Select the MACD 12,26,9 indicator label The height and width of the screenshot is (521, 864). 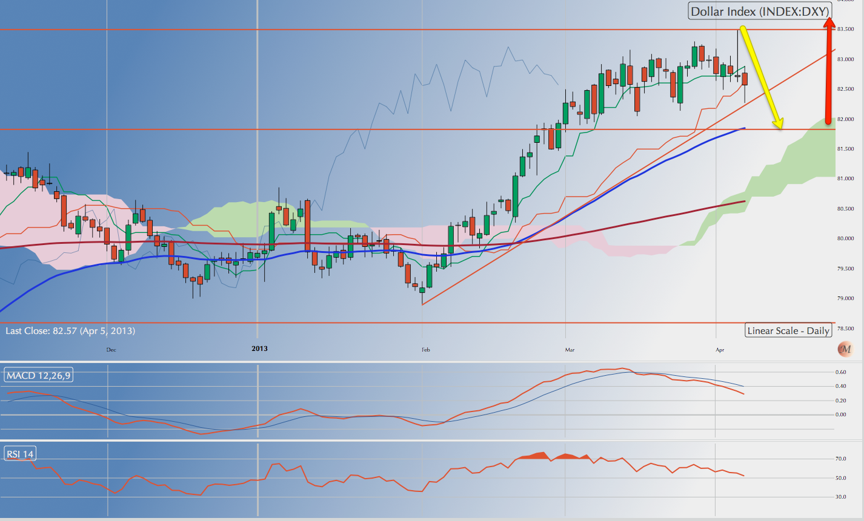[x=39, y=376]
